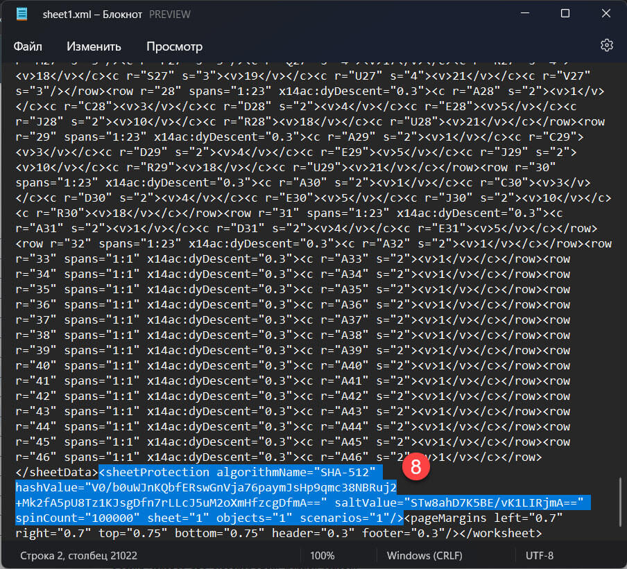627x569 pixels.
Task: Click the 'sheet1.xml – Блокнот' window title
Action: 92,15
